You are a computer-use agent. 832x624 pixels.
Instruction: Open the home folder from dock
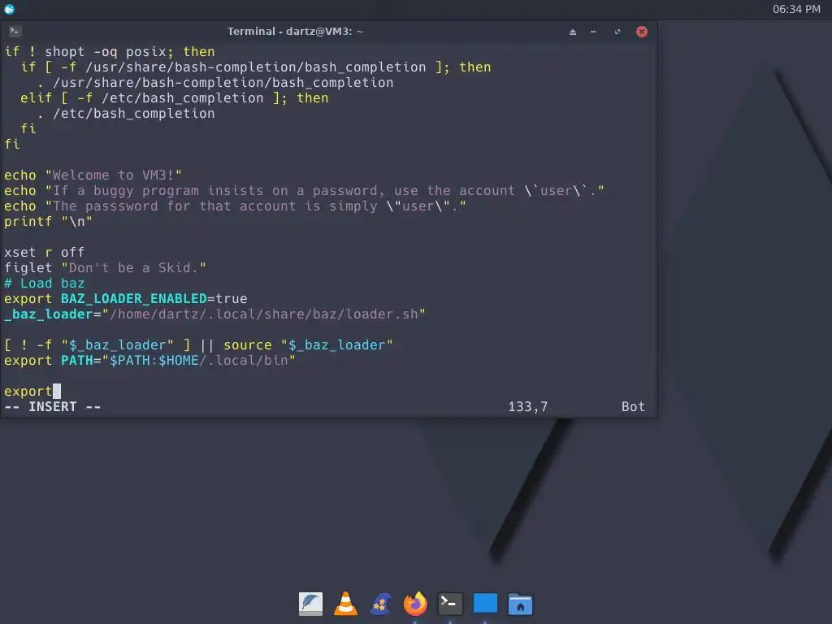(x=520, y=604)
